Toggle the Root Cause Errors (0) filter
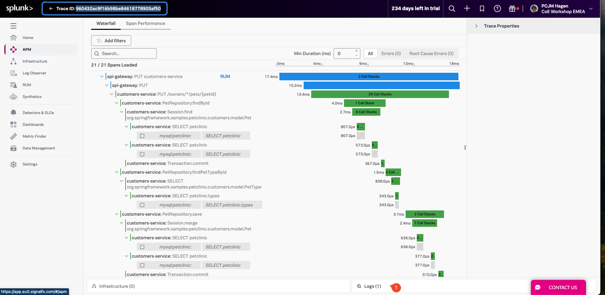The width and height of the screenshot is (605, 295). (431, 53)
